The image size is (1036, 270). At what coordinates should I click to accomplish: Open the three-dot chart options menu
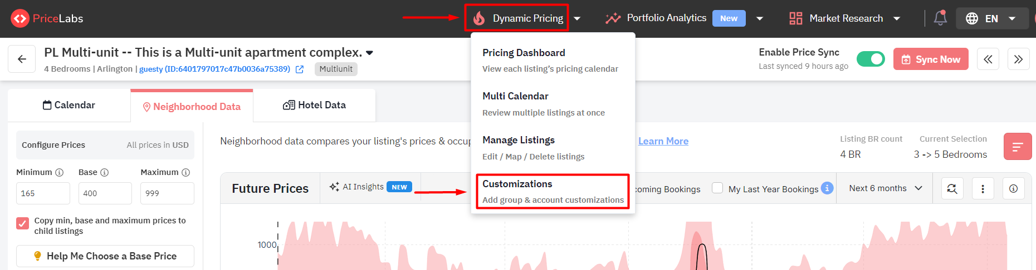(983, 189)
